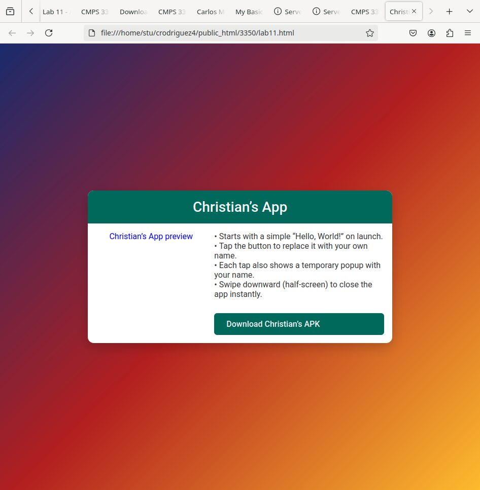This screenshot has width=480, height=490.
Task: Open the Firefox hamburger application menu
Action: (468, 33)
